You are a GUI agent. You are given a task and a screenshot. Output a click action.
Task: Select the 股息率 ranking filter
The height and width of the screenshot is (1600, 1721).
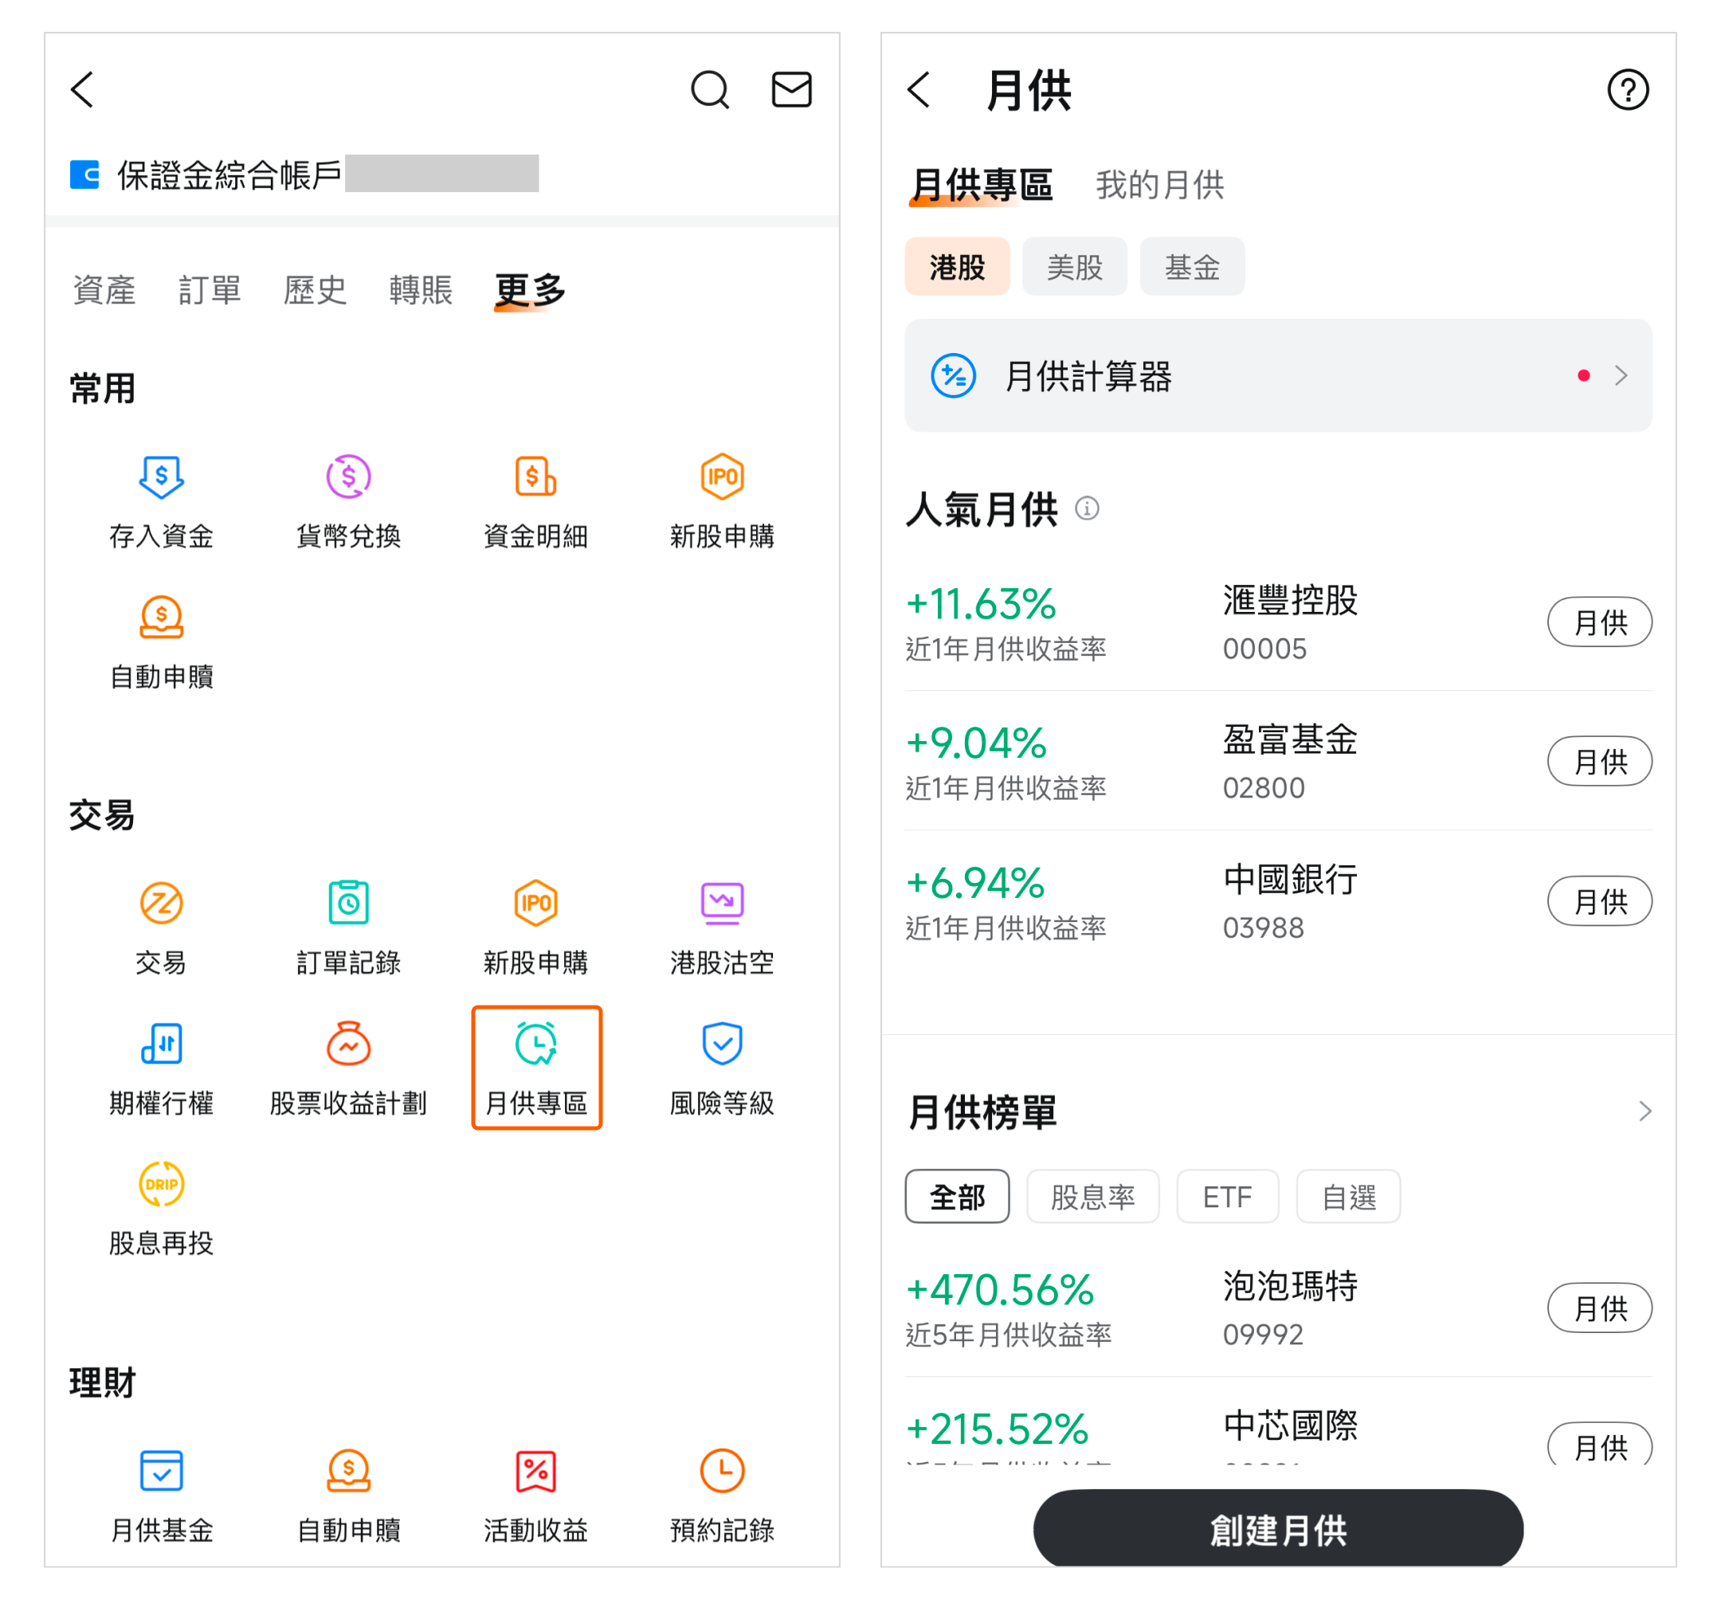1092,1198
